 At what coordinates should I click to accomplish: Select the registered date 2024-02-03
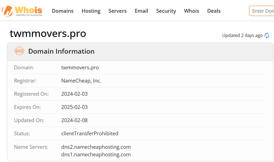click(74, 94)
